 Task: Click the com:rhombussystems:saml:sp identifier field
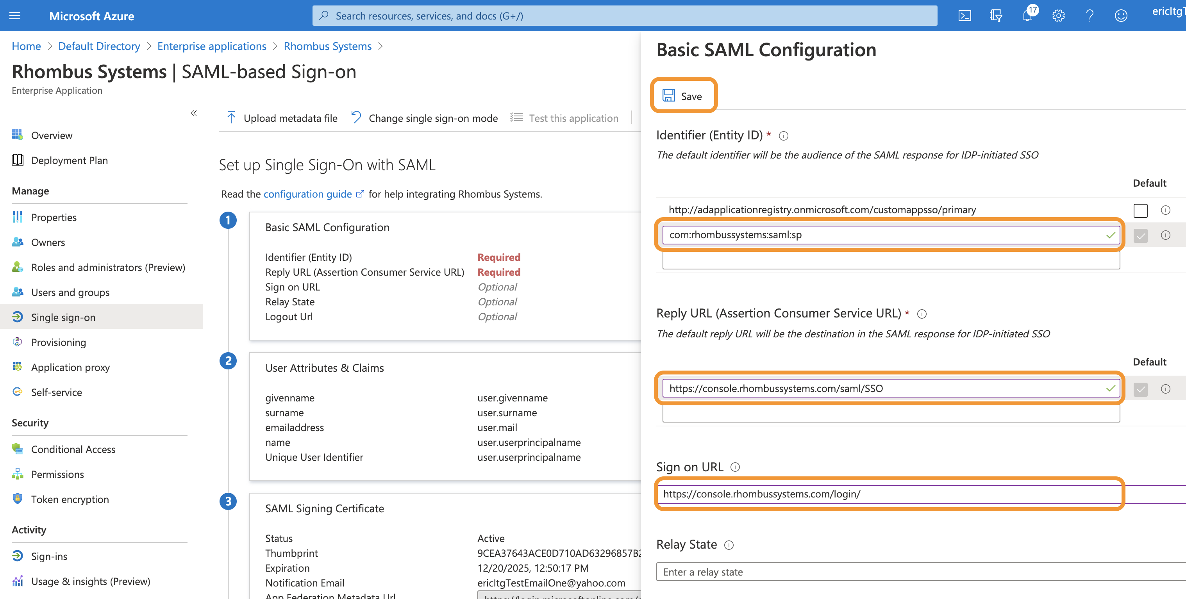click(x=891, y=235)
